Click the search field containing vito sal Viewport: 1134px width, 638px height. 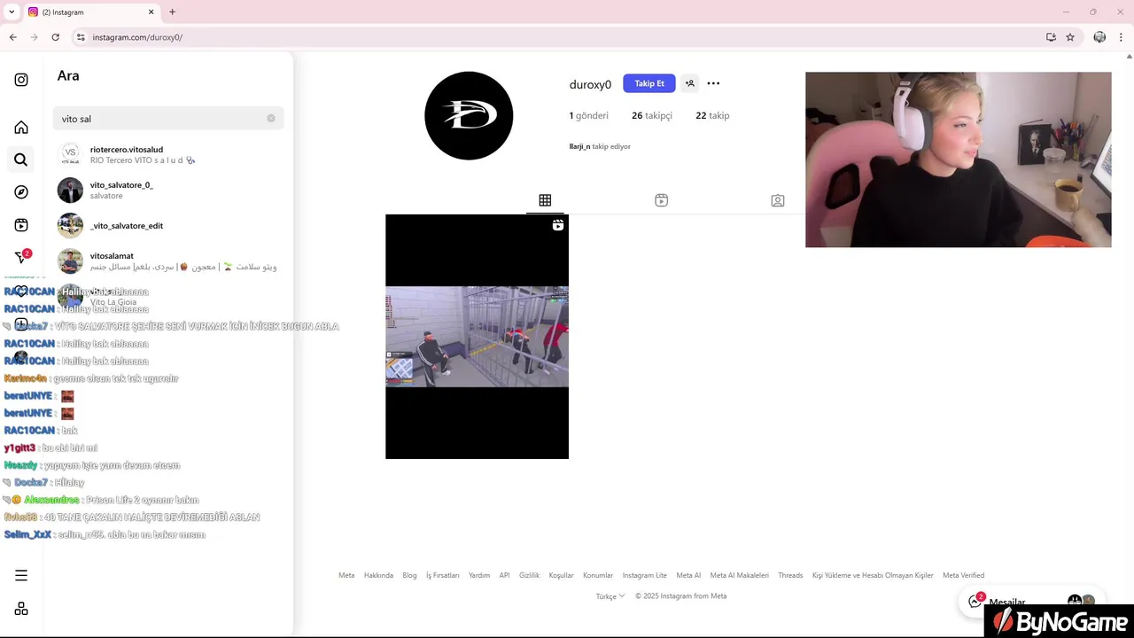[168, 118]
